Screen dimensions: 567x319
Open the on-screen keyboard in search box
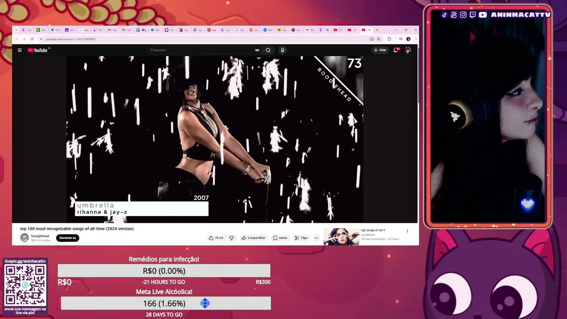pos(257,50)
